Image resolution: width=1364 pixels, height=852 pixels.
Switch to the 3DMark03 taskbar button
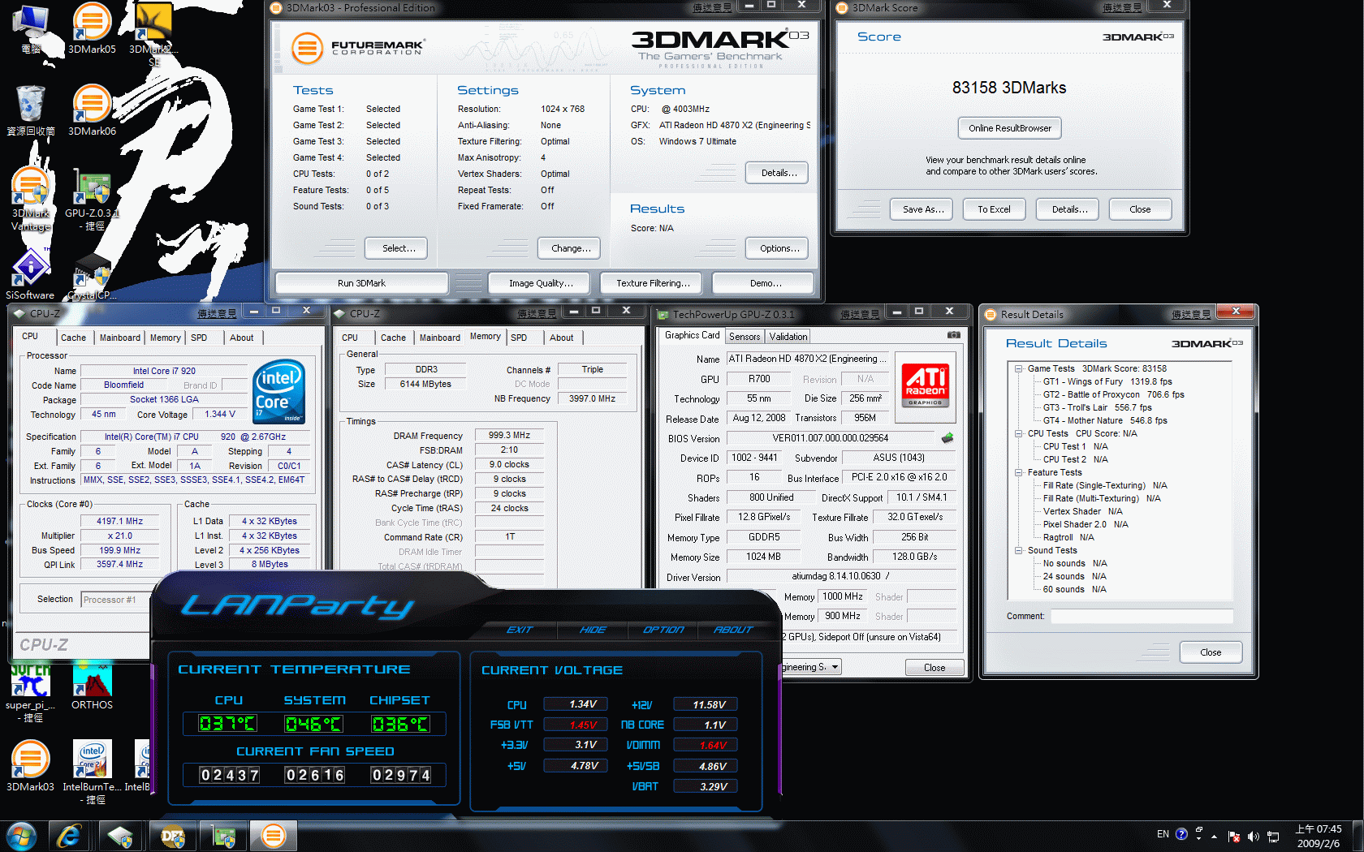tap(274, 836)
